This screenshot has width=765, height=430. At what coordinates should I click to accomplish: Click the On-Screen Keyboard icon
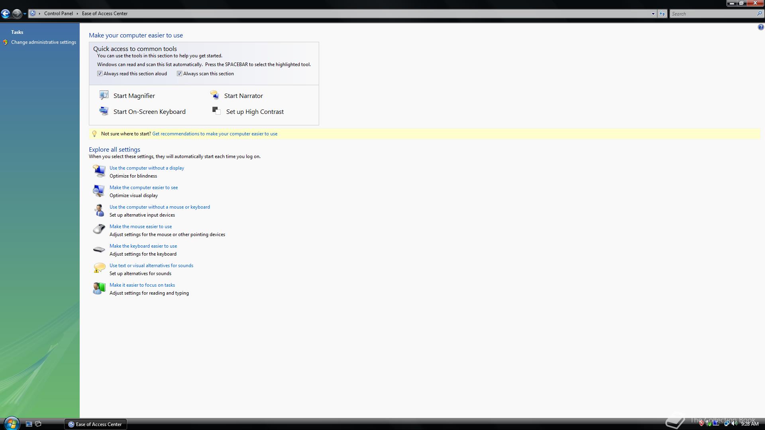(x=104, y=111)
